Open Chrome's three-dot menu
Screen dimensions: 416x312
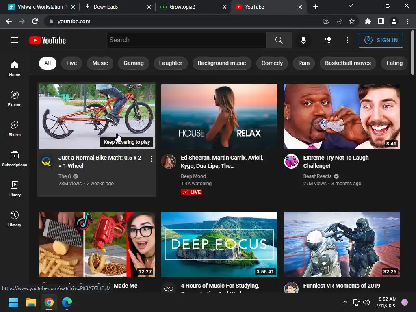(407, 21)
